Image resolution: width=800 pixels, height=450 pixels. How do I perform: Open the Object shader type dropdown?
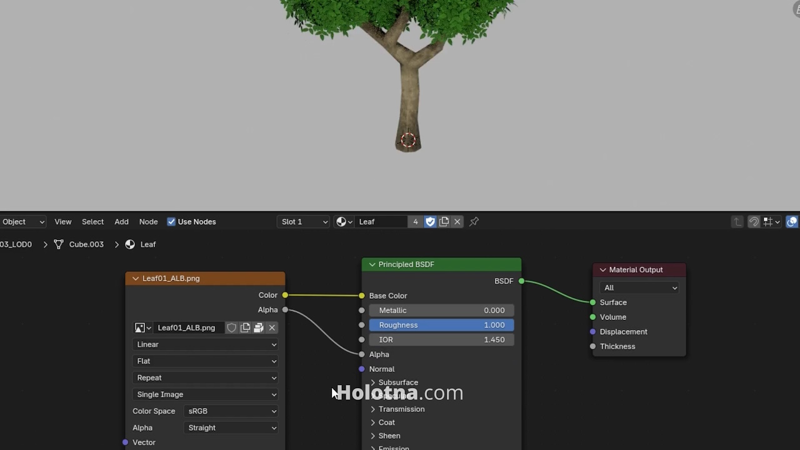point(22,221)
